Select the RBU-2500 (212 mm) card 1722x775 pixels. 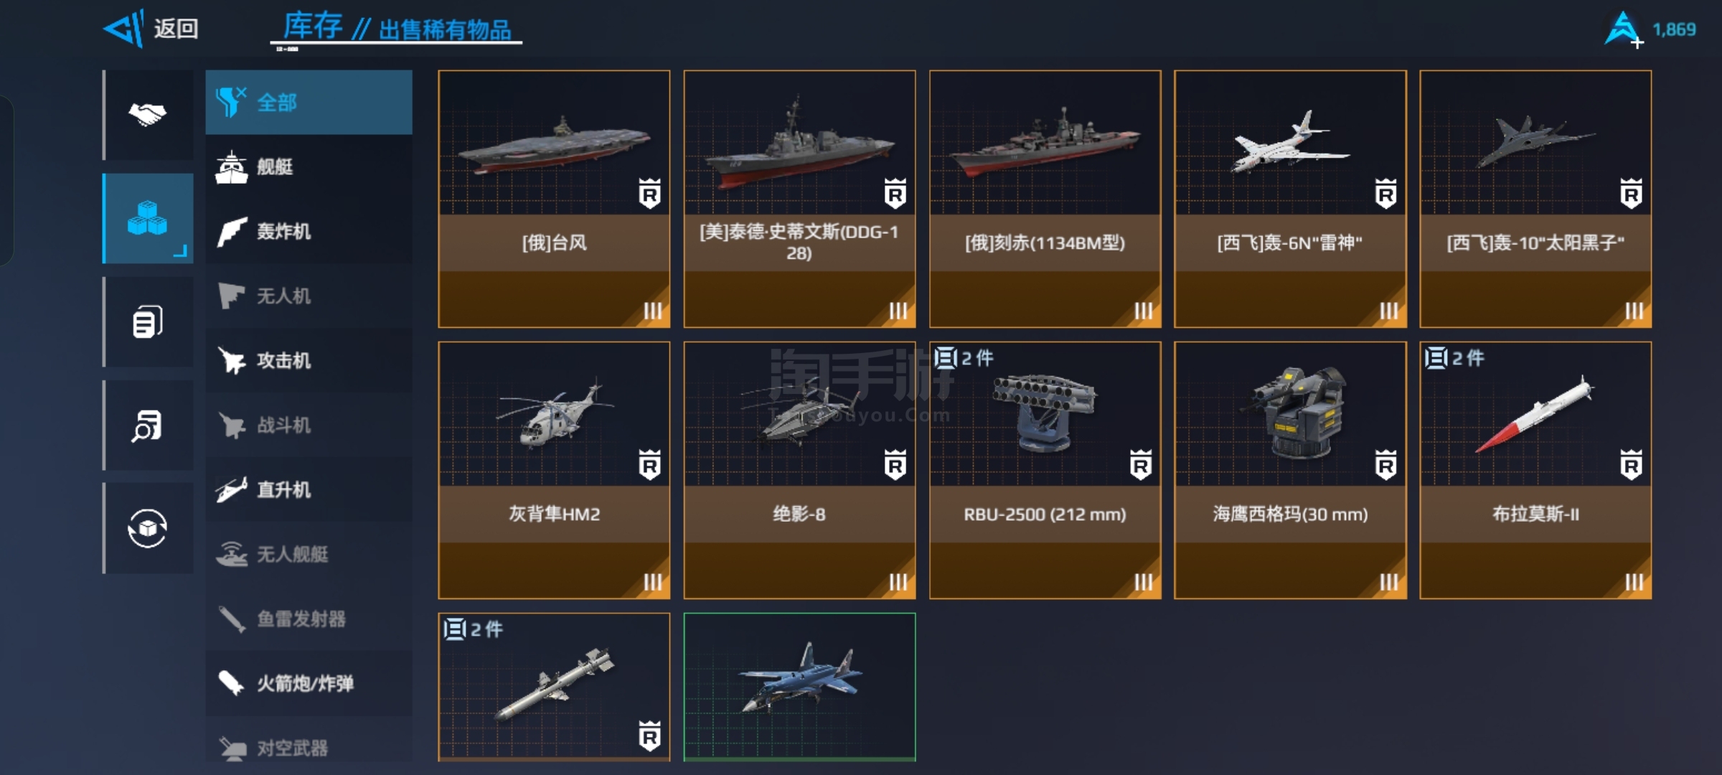tap(1045, 470)
